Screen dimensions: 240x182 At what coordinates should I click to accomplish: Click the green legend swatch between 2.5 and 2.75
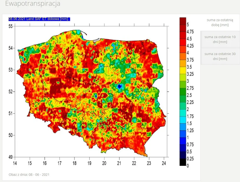pyautogui.click(x=183, y=92)
